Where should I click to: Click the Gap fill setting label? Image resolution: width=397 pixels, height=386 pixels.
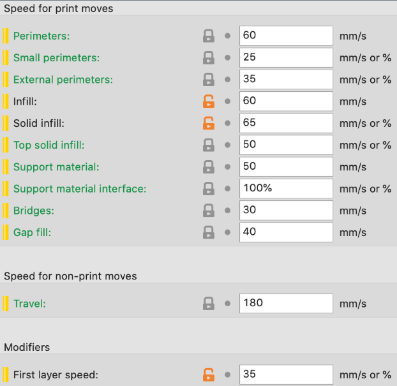(32, 232)
